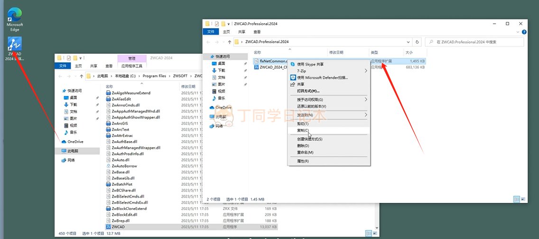This screenshot has width=539, height=239.
Task: Click properties quick-access icon in front window title
Action: (216, 24)
